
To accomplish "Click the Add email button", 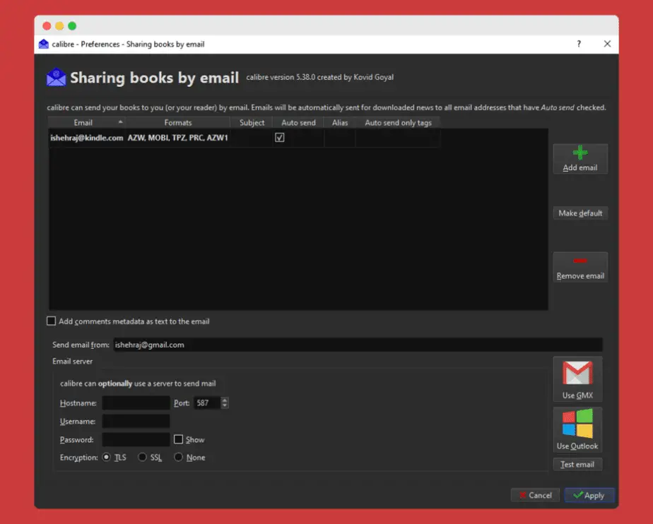I will (x=580, y=159).
